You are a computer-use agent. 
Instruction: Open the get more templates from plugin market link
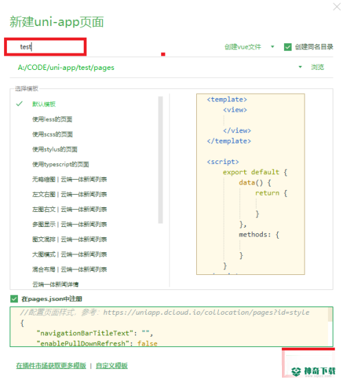[51, 365]
